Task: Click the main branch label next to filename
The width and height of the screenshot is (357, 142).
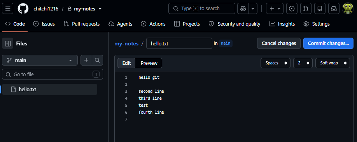Action: (x=226, y=43)
